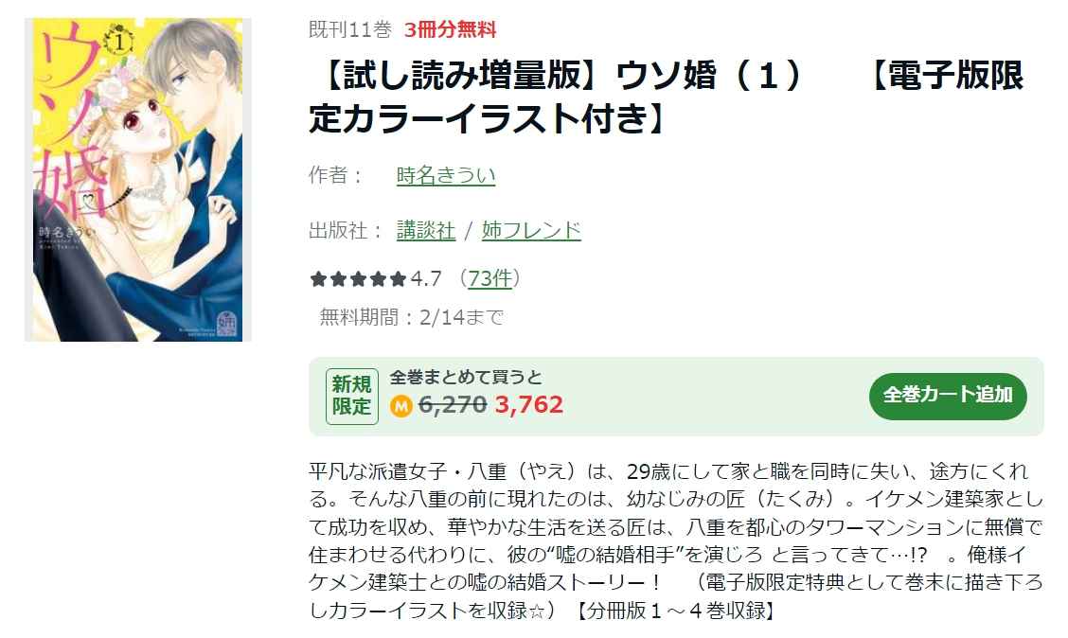Click the 既刊11巻 label
Image resolution: width=1068 pixels, height=638 pixels.
[350, 30]
